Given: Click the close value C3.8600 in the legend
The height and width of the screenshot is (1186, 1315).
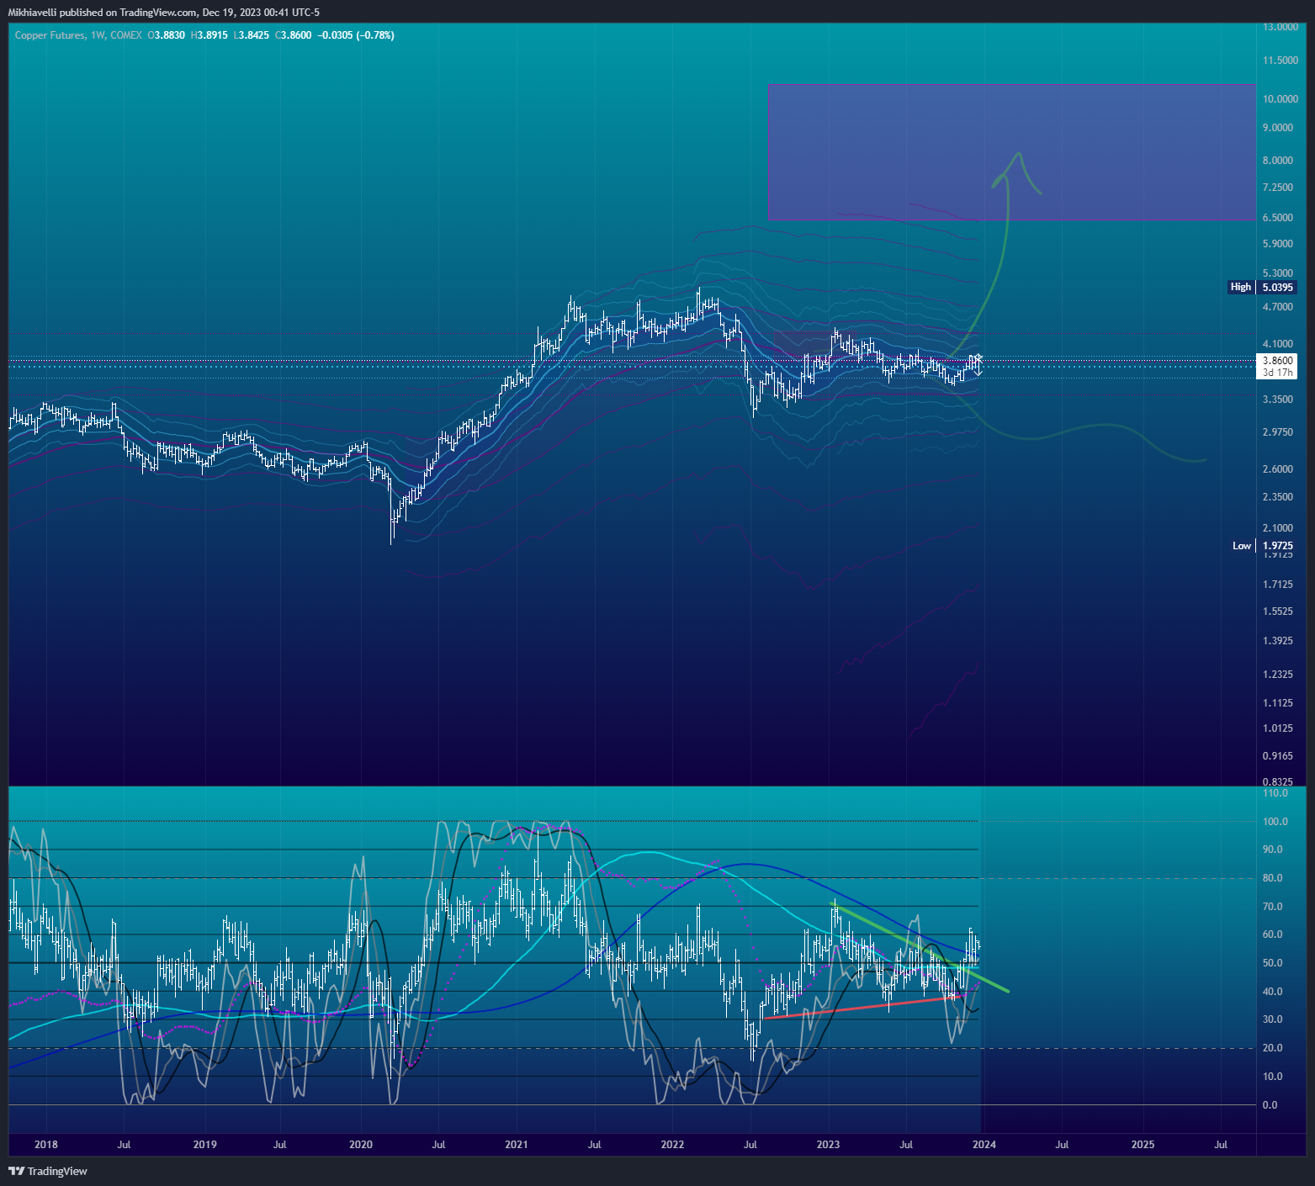Looking at the screenshot, I should pos(294,35).
